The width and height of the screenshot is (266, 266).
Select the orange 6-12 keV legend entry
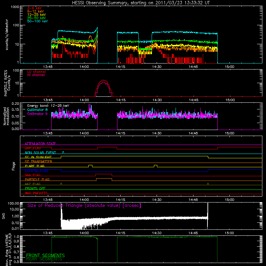click(36, 11)
